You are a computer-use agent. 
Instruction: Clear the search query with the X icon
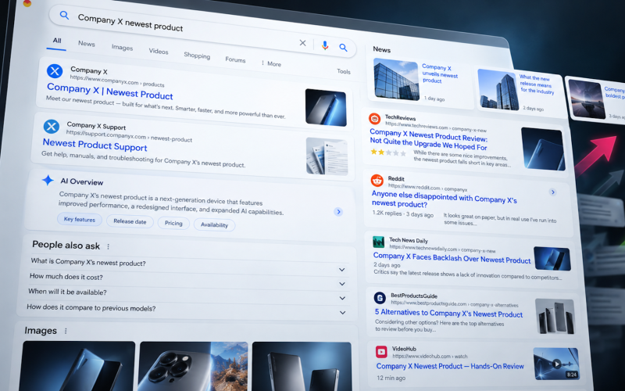point(302,43)
